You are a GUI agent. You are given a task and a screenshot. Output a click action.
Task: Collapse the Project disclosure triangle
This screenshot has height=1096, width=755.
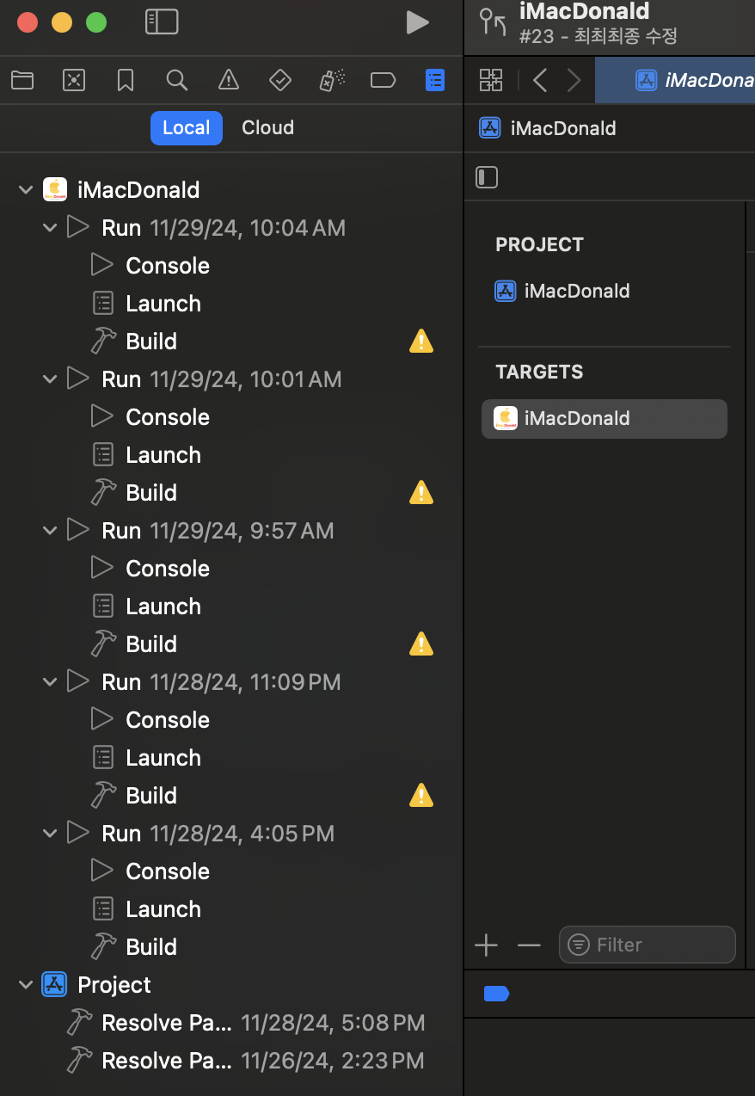coord(25,984)
